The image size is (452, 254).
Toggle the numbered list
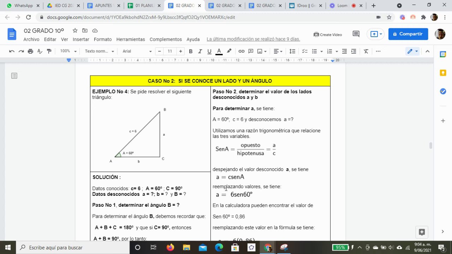coord(329,51)
